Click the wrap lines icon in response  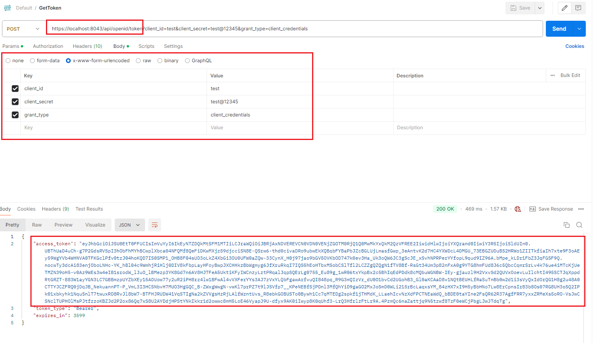coord(155,225)
